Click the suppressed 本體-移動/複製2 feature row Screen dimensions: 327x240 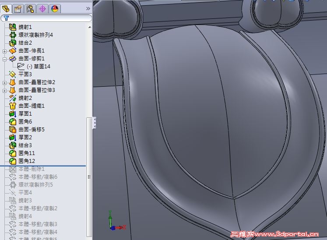tap(33, 208)
